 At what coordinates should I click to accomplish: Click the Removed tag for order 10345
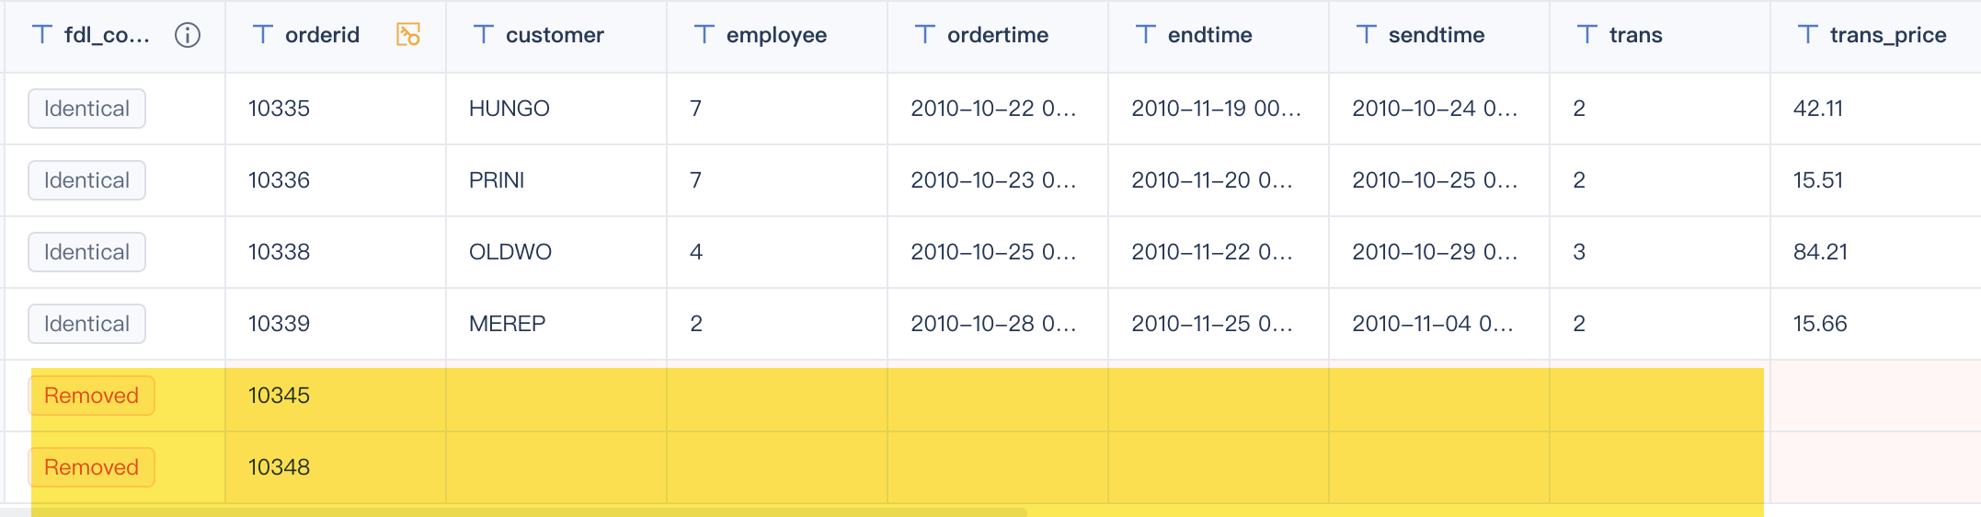pos(91,396)
